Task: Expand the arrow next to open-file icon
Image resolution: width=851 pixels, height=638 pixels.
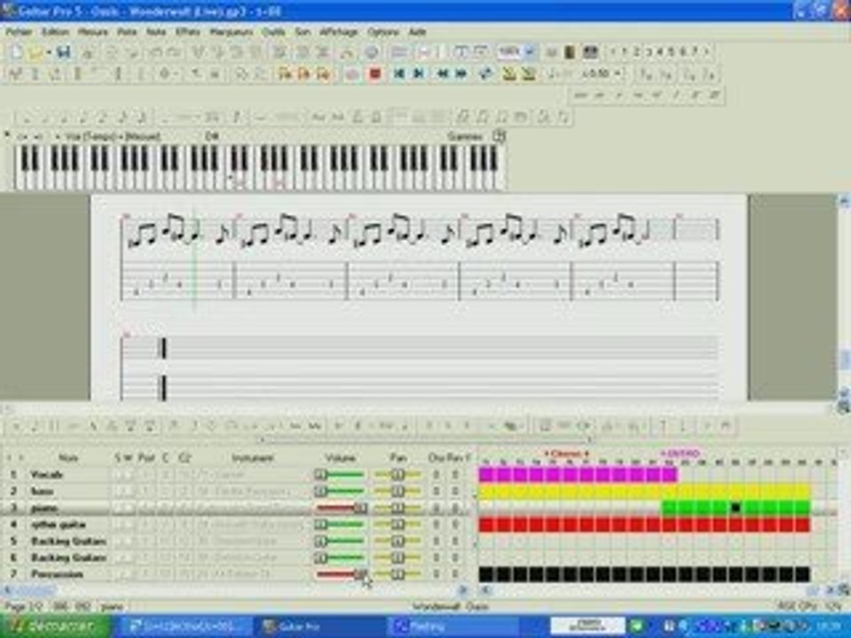Action: (x=48, y=52)
